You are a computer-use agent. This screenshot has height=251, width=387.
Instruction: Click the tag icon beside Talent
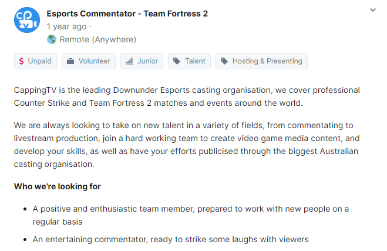coord(177,61)
